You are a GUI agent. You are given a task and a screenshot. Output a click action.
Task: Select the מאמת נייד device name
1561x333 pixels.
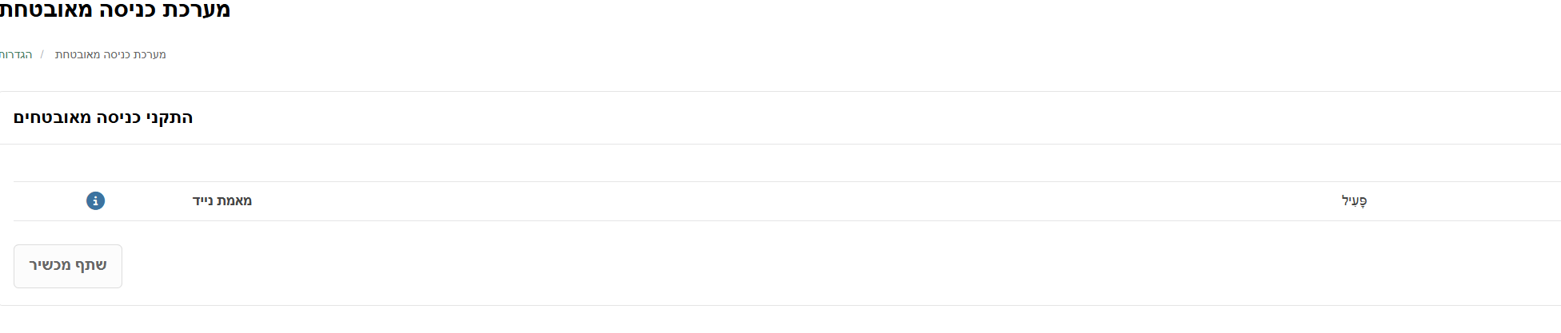[x=222, y=200]
